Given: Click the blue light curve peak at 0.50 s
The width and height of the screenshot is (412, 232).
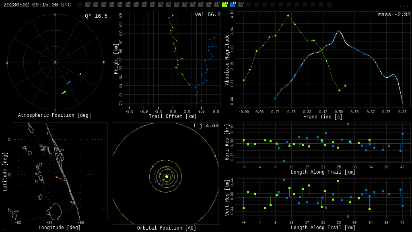Looking at the screenshot, I should 339,31.
